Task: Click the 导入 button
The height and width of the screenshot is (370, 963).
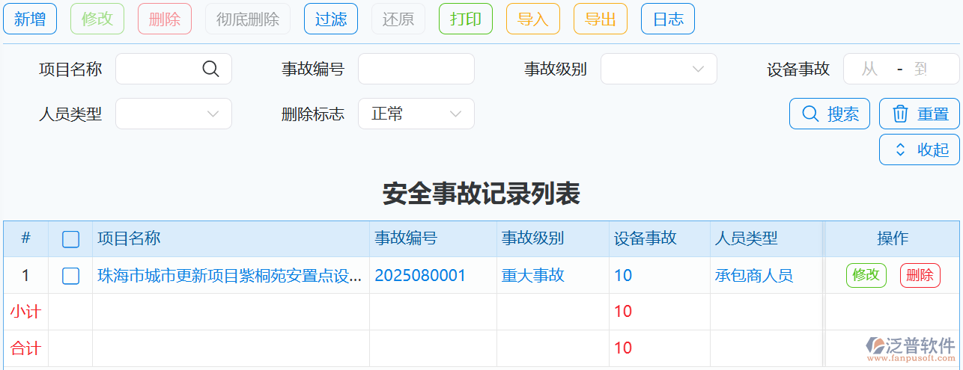Action: point(533,19)
